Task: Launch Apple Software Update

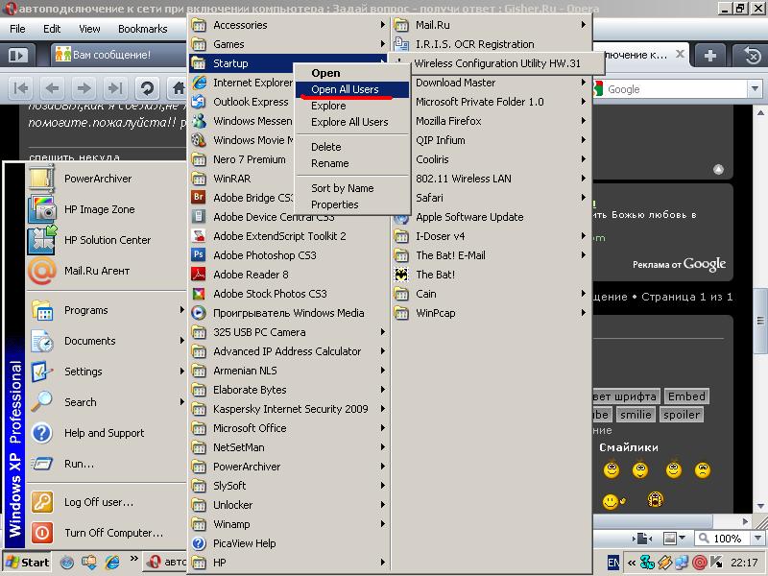Action: tap(468, 217)
